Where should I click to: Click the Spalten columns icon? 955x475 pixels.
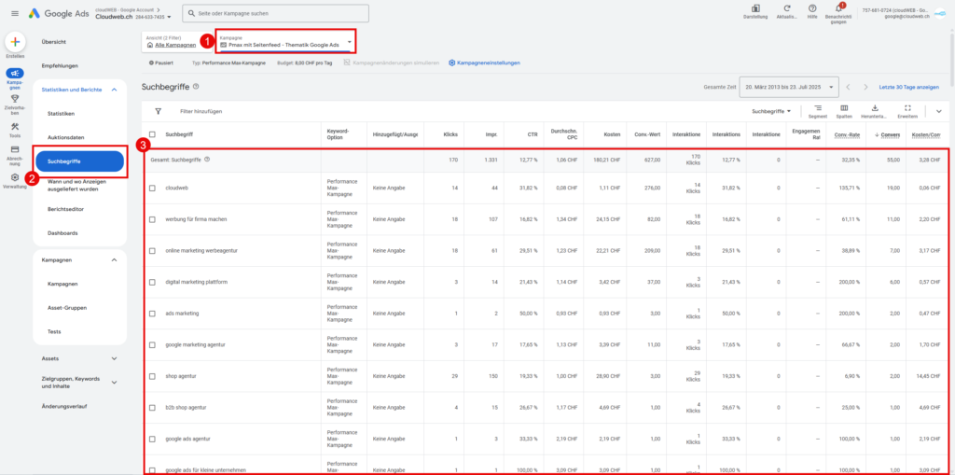844,110
